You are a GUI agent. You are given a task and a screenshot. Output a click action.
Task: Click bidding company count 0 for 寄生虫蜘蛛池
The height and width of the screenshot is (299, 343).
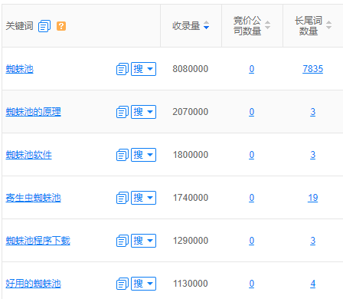(252, 198)
